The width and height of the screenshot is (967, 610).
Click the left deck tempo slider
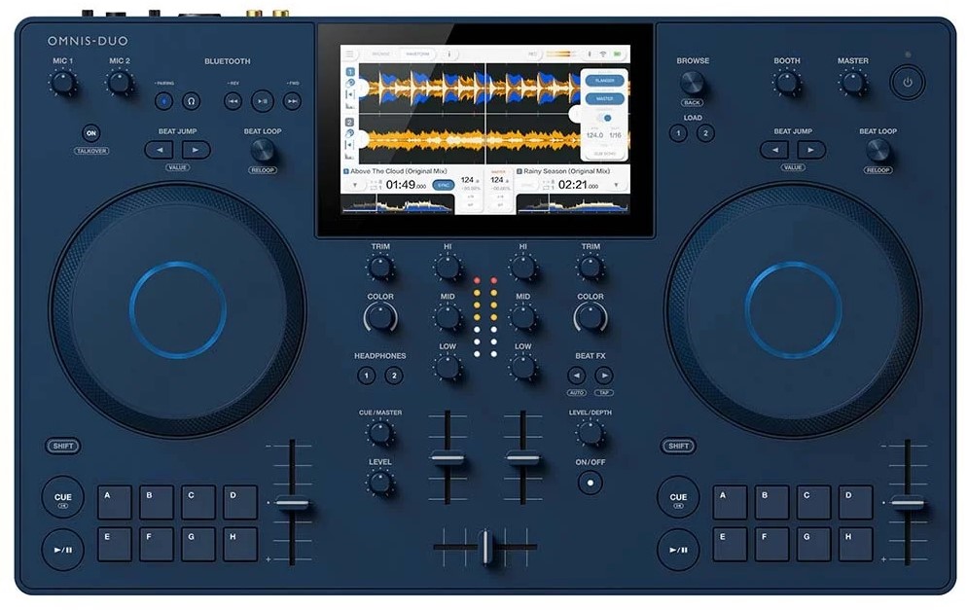point(292,503)
